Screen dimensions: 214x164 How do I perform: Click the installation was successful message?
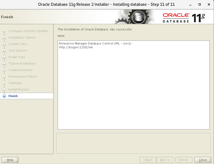(95, 29)
